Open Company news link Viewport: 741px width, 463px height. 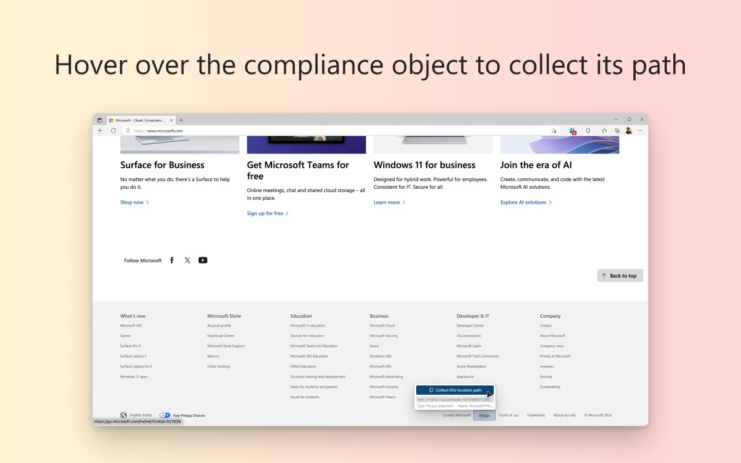pyautogui.click(x=552, y=346)
